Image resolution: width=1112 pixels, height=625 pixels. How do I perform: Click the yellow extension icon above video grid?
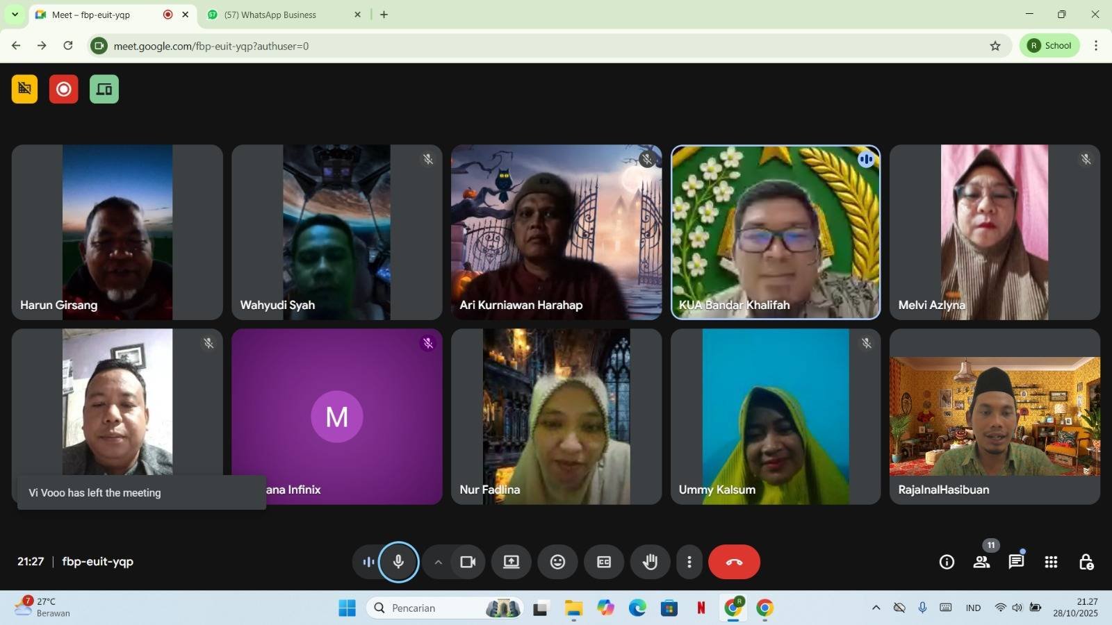tap(24, 89)
